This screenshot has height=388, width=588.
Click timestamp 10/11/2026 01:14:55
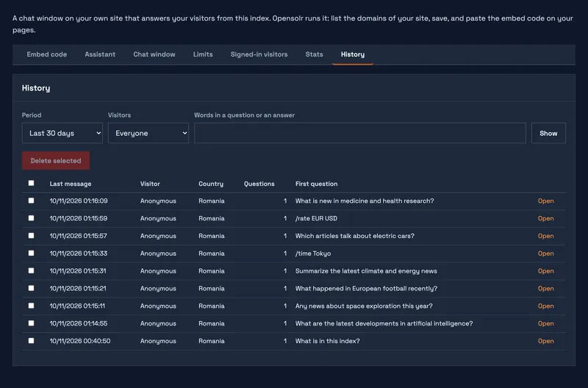click(x=79, y=323)
